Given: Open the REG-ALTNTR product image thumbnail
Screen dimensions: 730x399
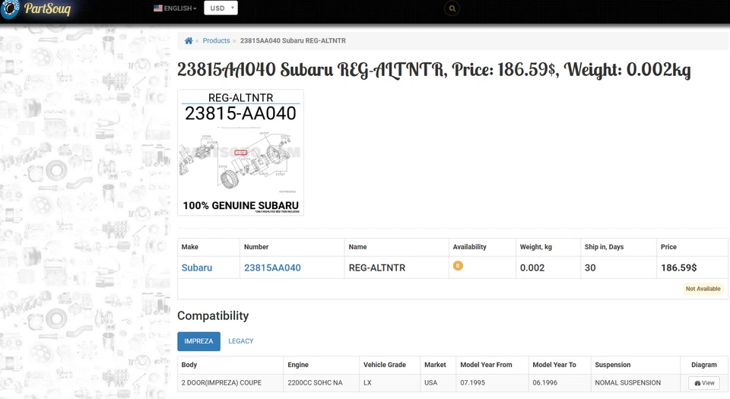Looking at the screenshot, I should click(240, 153).
